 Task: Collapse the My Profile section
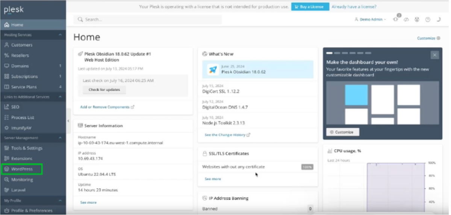[x=60, y=201]
